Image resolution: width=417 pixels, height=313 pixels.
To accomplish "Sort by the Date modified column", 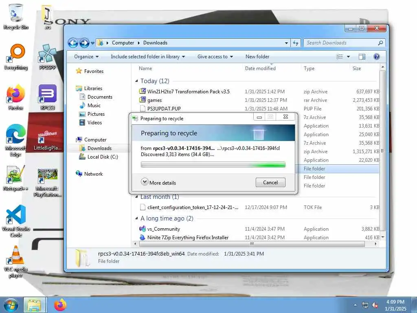I will pyautogui.click(x=260, y=68).
